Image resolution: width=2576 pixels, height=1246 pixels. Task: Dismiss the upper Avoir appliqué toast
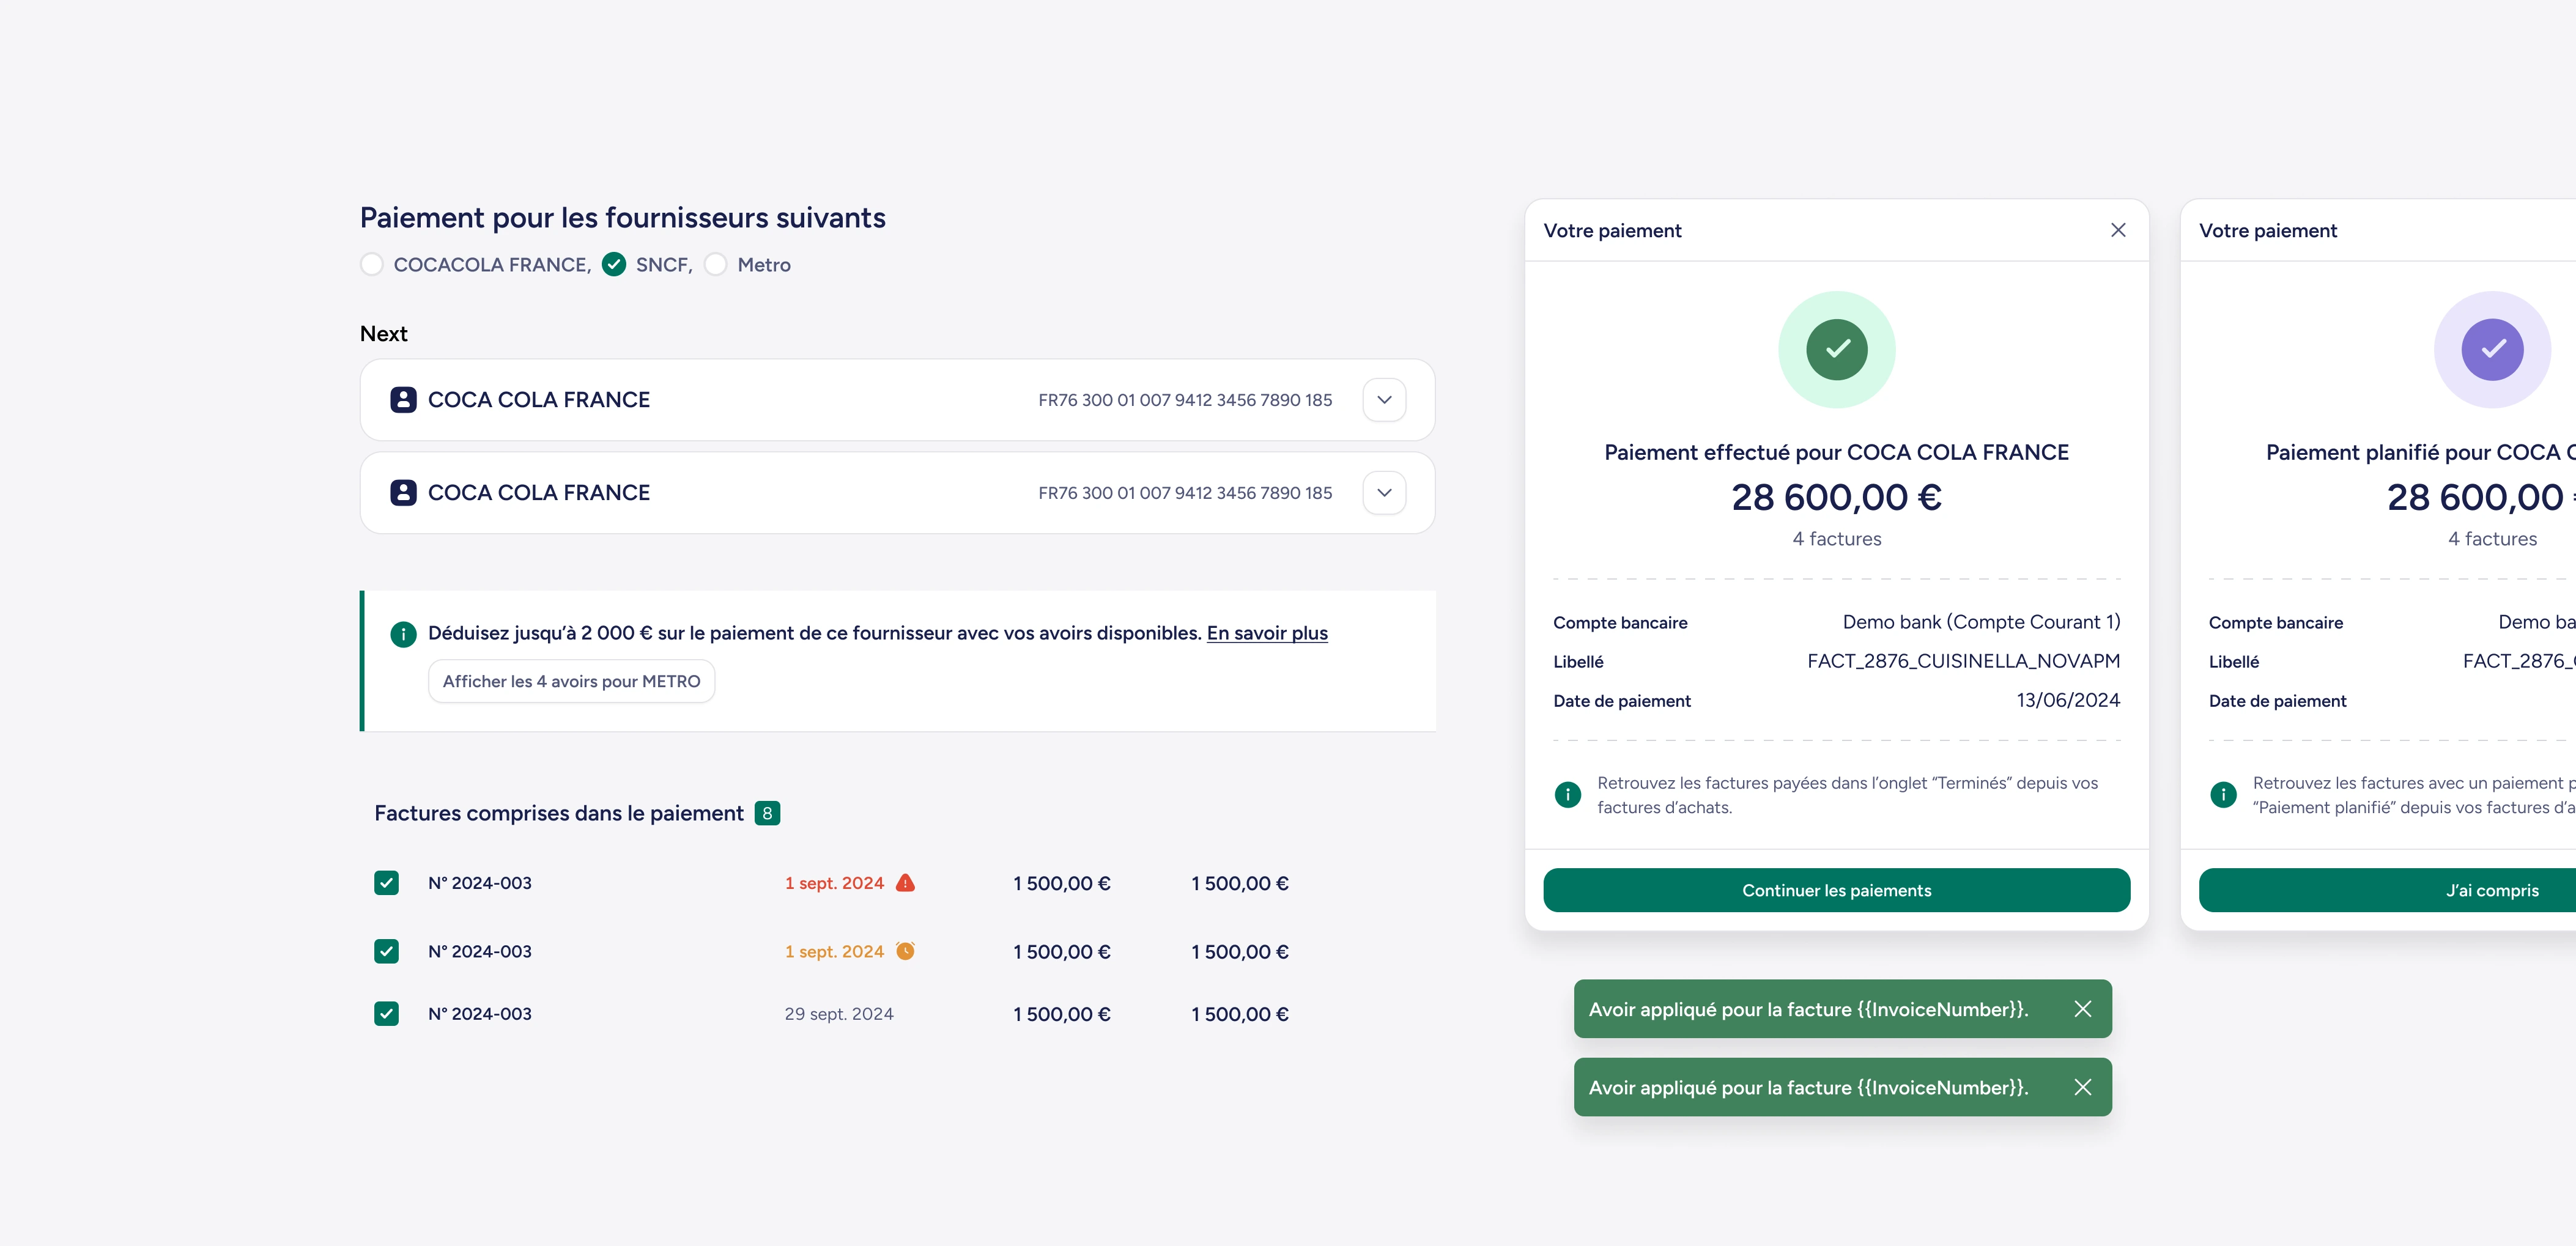pyautogui.click(x=2083, y=1009)
